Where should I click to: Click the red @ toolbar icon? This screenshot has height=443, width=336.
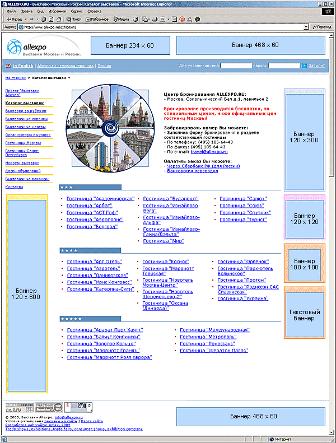(182, 19)
